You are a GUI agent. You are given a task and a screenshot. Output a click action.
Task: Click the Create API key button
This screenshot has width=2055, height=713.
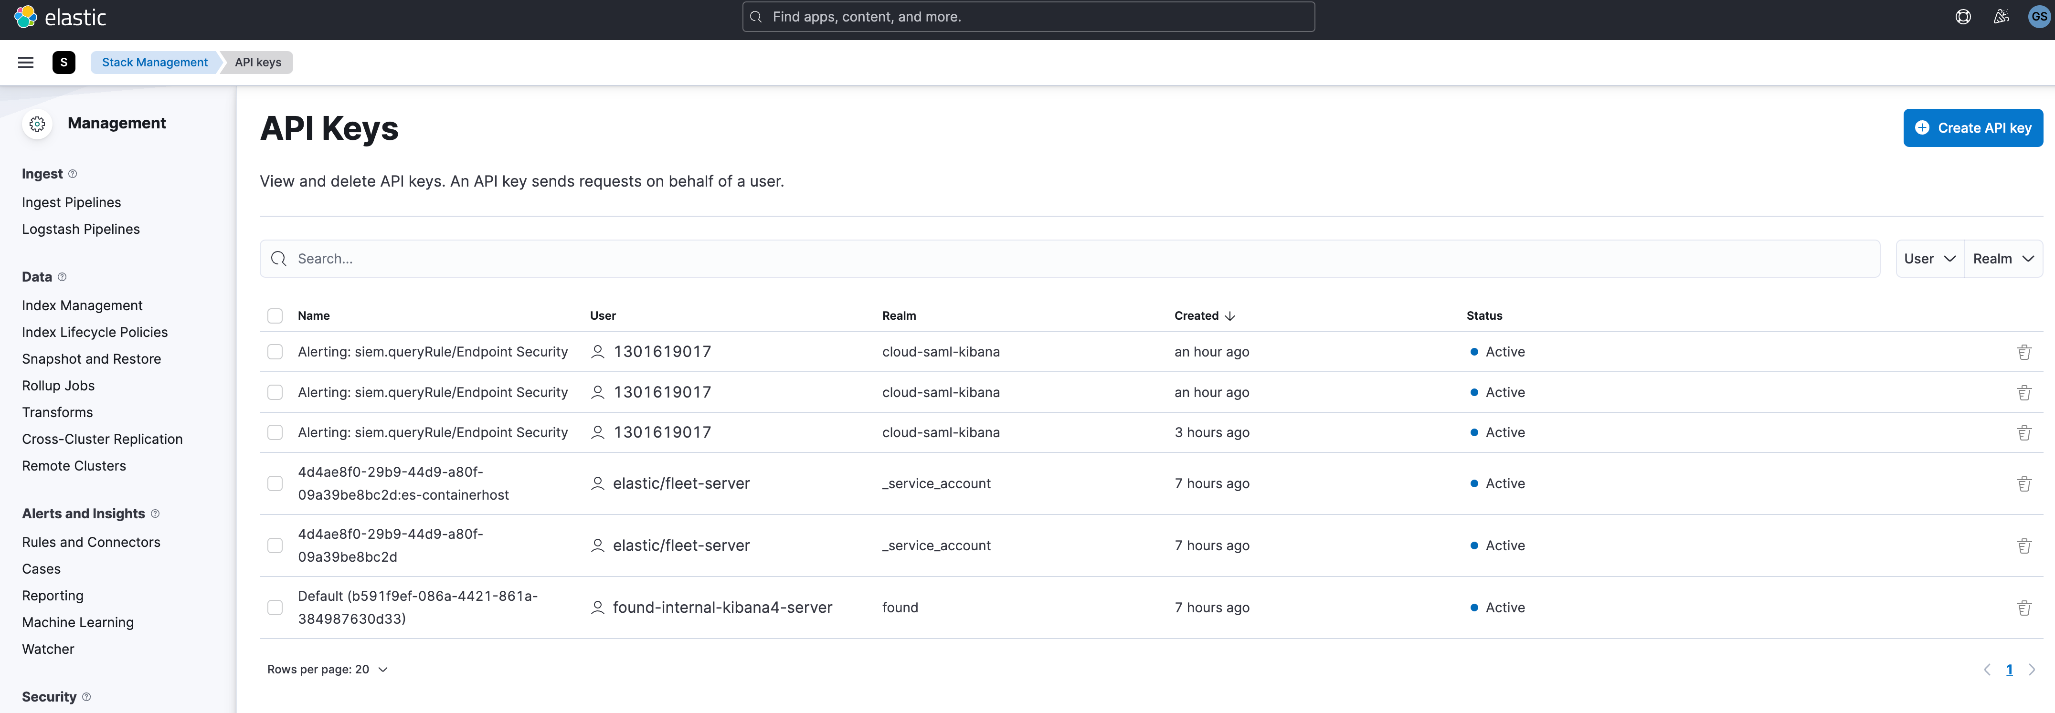(x=1973, y=127)
